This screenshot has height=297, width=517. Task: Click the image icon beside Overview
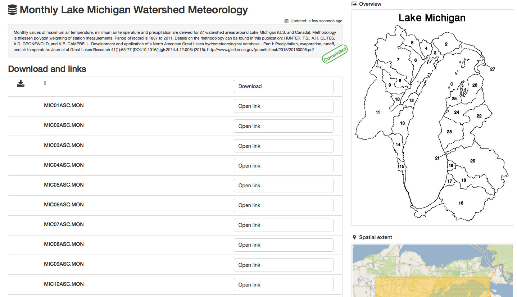pyautogui.click(x=354, y=4)
